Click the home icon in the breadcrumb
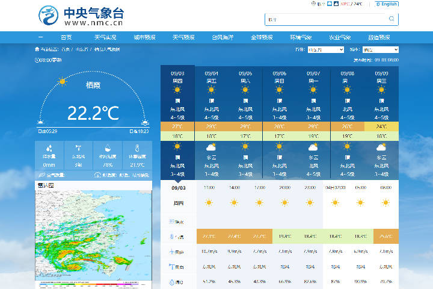This screenshot has height=289, width=433. point(37,49)
